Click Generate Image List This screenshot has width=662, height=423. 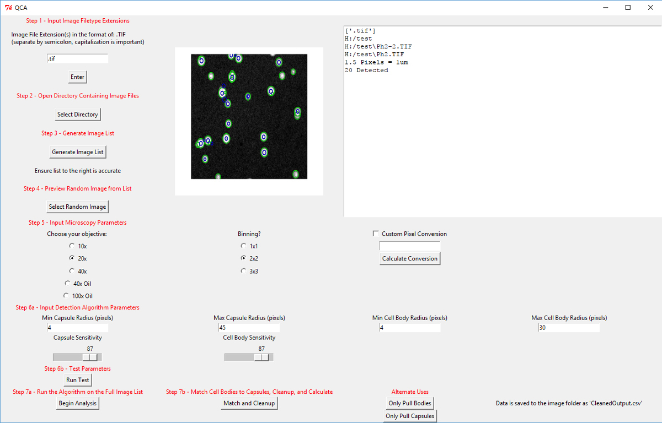pyautogui.click(x=77, y=152)
